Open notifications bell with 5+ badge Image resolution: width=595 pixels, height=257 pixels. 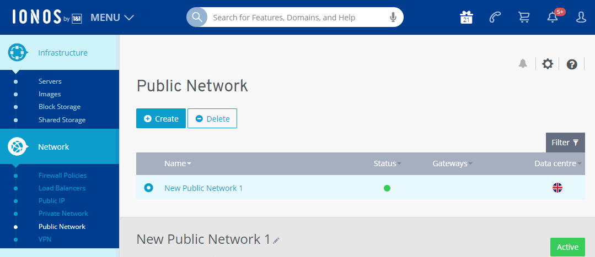[x=553, y=18]
